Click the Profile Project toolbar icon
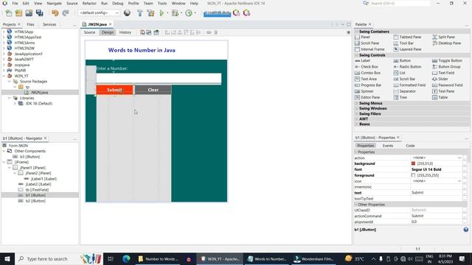The image size is (472, 265). pos(189,13)
